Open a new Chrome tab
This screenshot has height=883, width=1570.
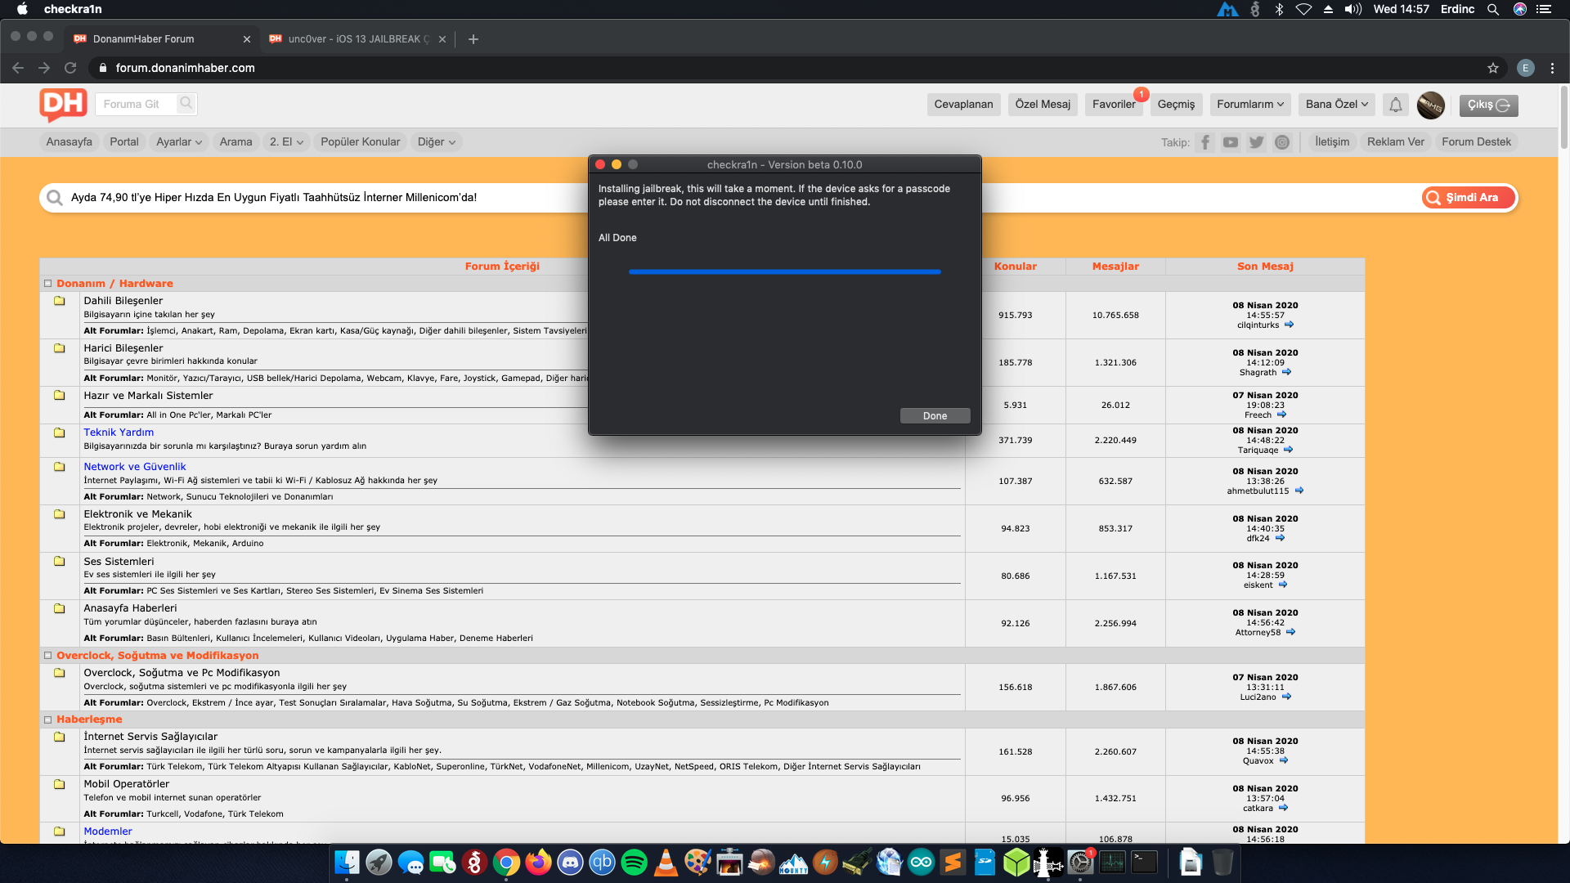pos(473,38)
